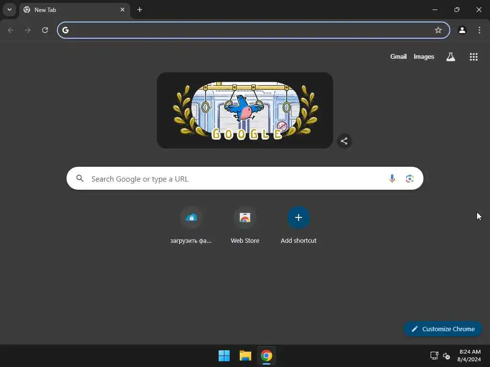Open the Images link

click(x=424, y=56)
